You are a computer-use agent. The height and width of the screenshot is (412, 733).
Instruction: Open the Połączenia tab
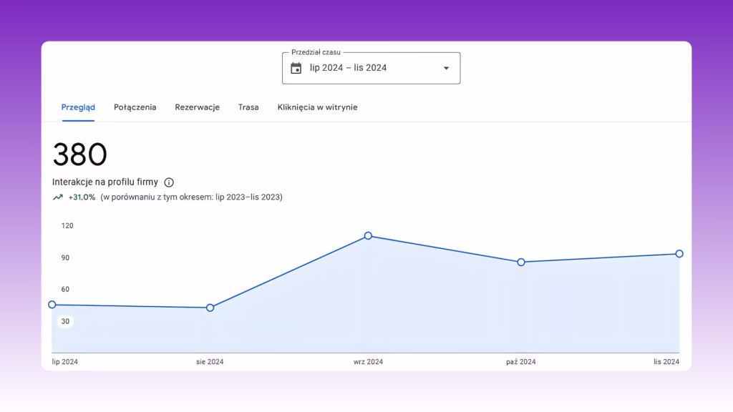(135, 107)
